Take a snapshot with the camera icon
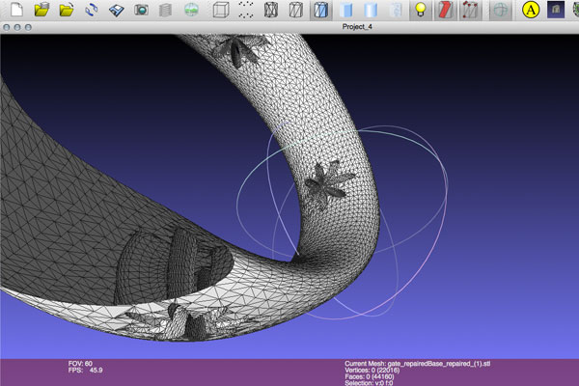The height and width of the screenshot is (386, 579). 141,10
